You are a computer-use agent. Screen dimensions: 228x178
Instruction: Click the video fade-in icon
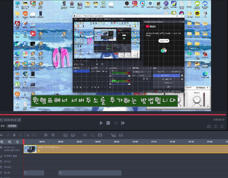click(x=65, y=135)
